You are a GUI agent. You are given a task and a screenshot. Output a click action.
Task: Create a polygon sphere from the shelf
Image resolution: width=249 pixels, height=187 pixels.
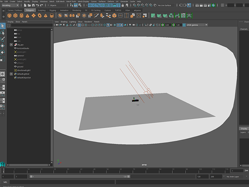tap(9, 16)
